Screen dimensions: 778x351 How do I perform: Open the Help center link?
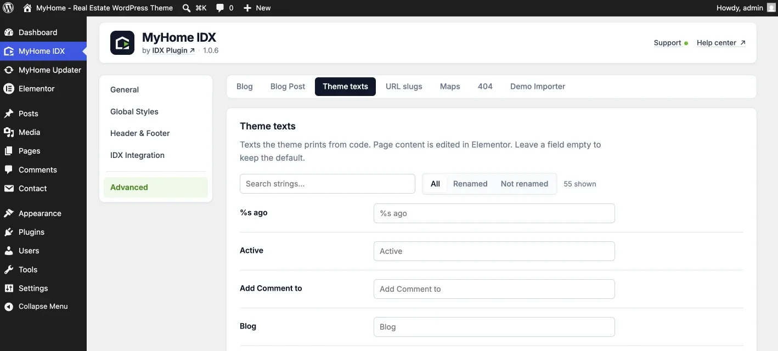pos(721,43)
